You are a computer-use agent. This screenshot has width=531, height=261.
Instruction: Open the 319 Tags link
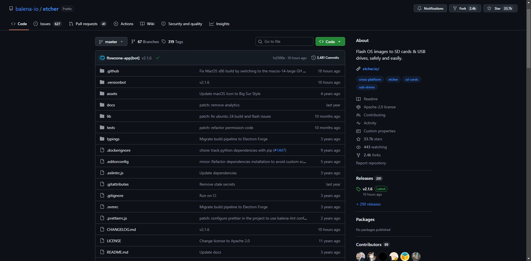pos(172,42)
